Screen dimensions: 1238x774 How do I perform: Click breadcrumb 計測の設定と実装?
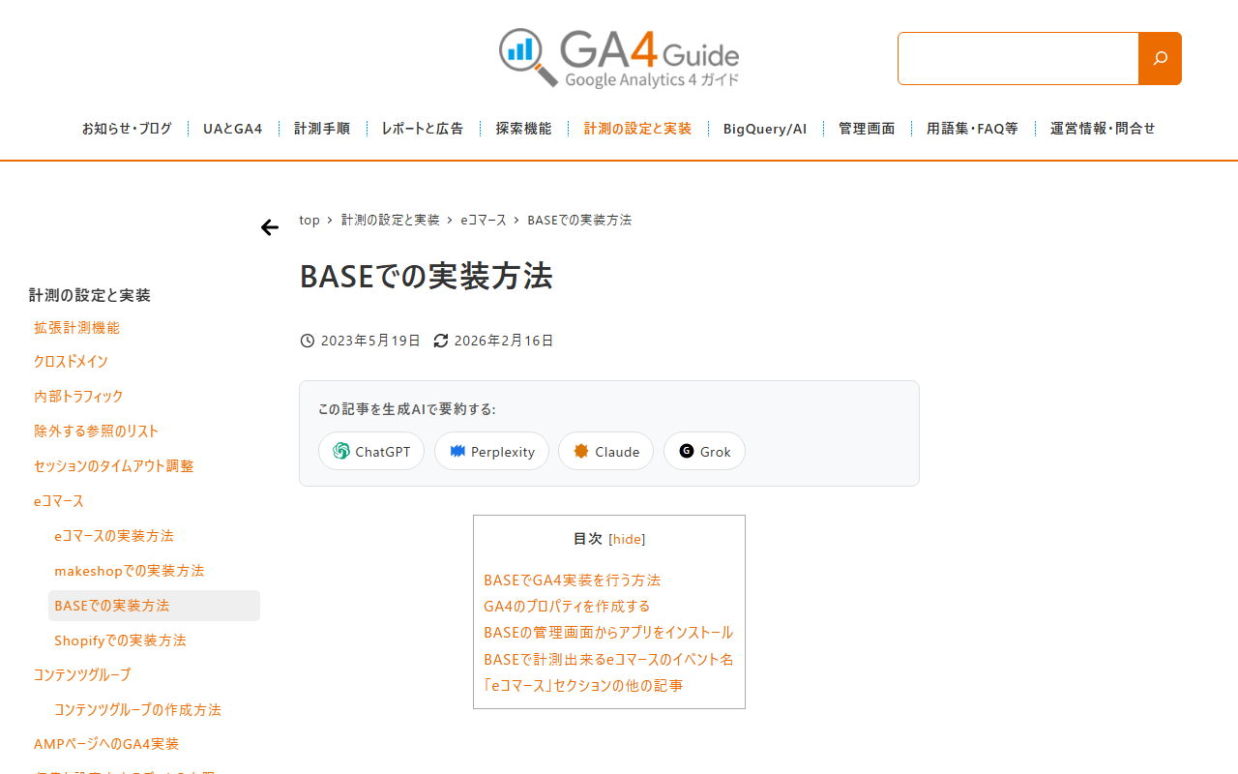click(x=391, y=221)
